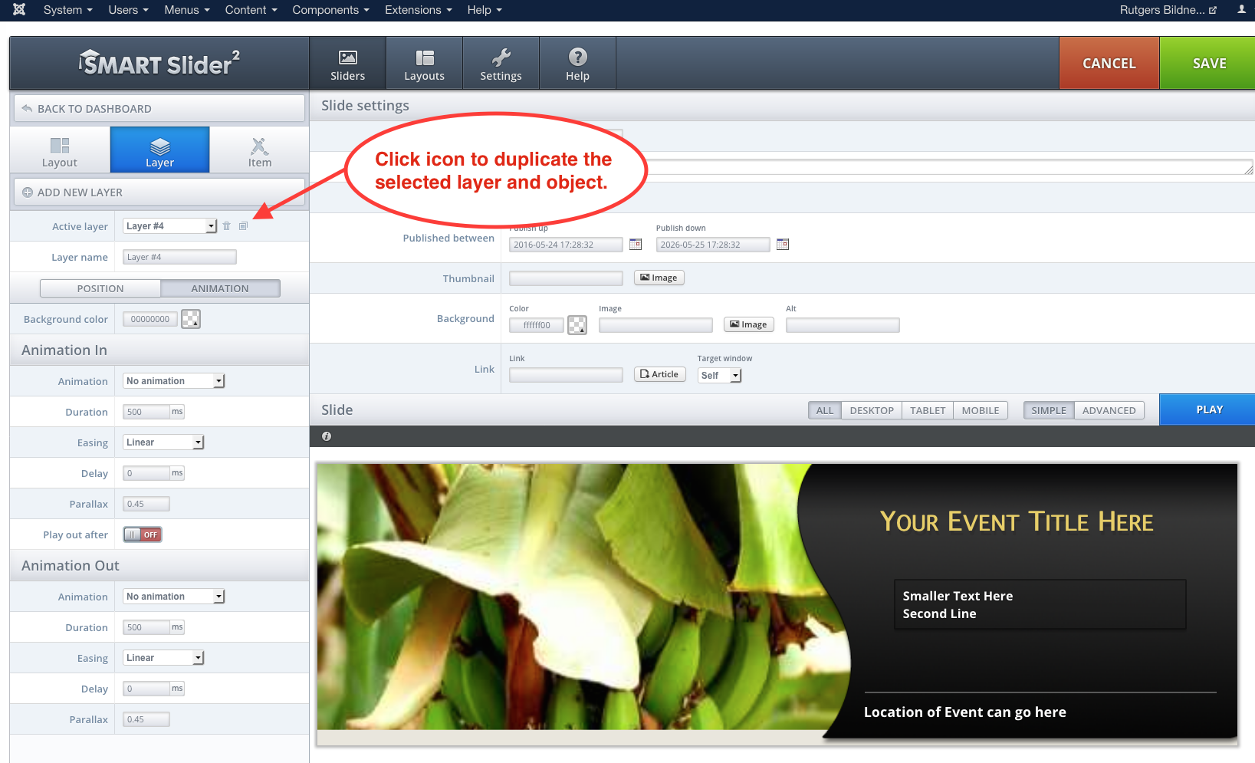Click the SAVE button
1255x763 pixels.
1208,64
